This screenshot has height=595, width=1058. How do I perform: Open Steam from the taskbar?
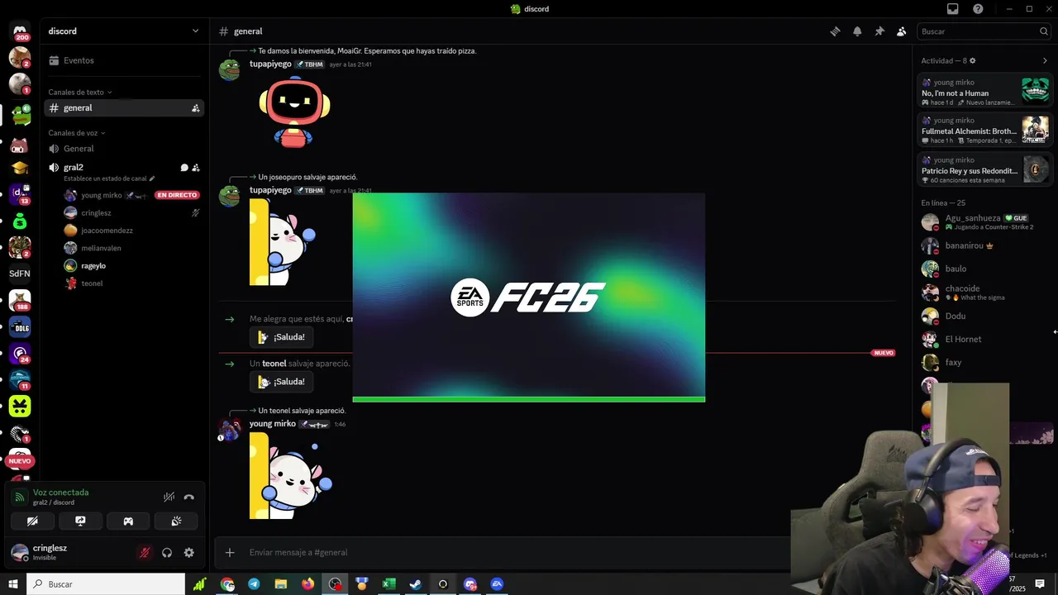coord(416,584)
